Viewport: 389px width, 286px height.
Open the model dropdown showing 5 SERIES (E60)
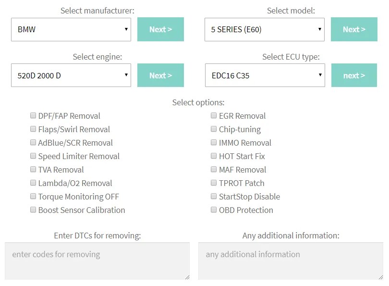click(265, 29)
